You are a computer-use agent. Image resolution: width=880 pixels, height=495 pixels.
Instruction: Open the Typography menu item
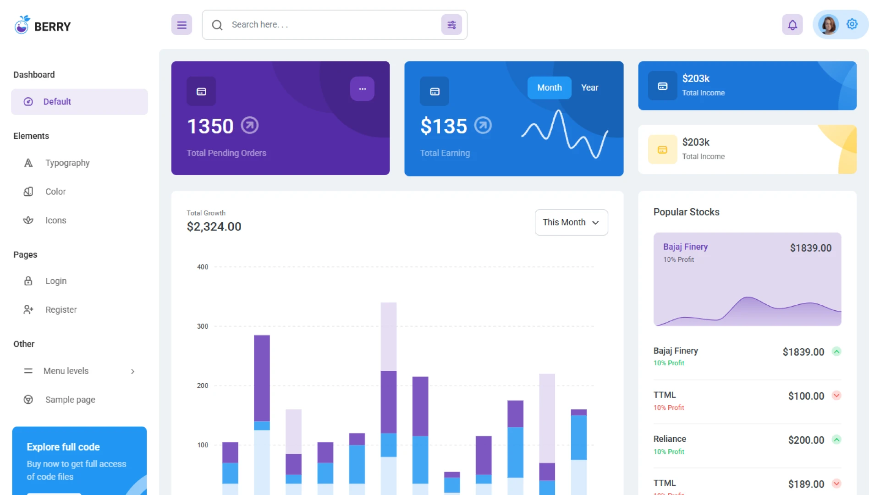(79, 163)
